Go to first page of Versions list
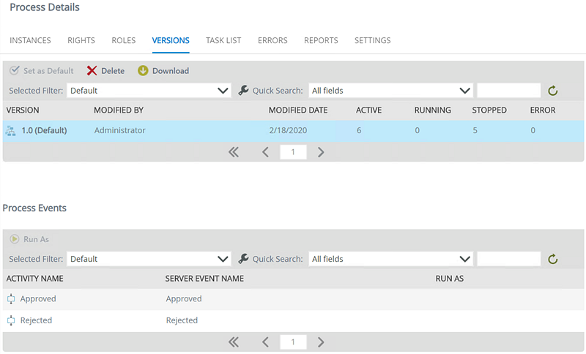 coord(234,152)
